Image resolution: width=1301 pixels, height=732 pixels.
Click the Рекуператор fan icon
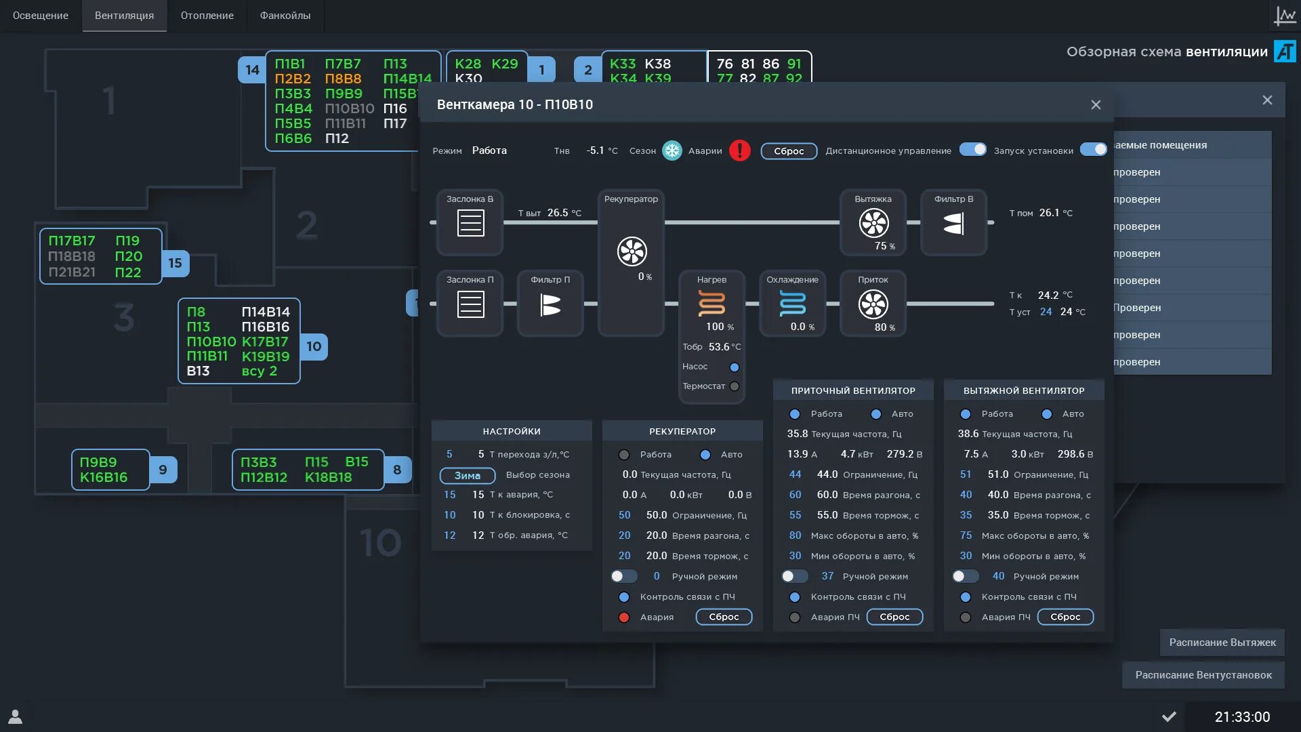click(x=632, y=251)
